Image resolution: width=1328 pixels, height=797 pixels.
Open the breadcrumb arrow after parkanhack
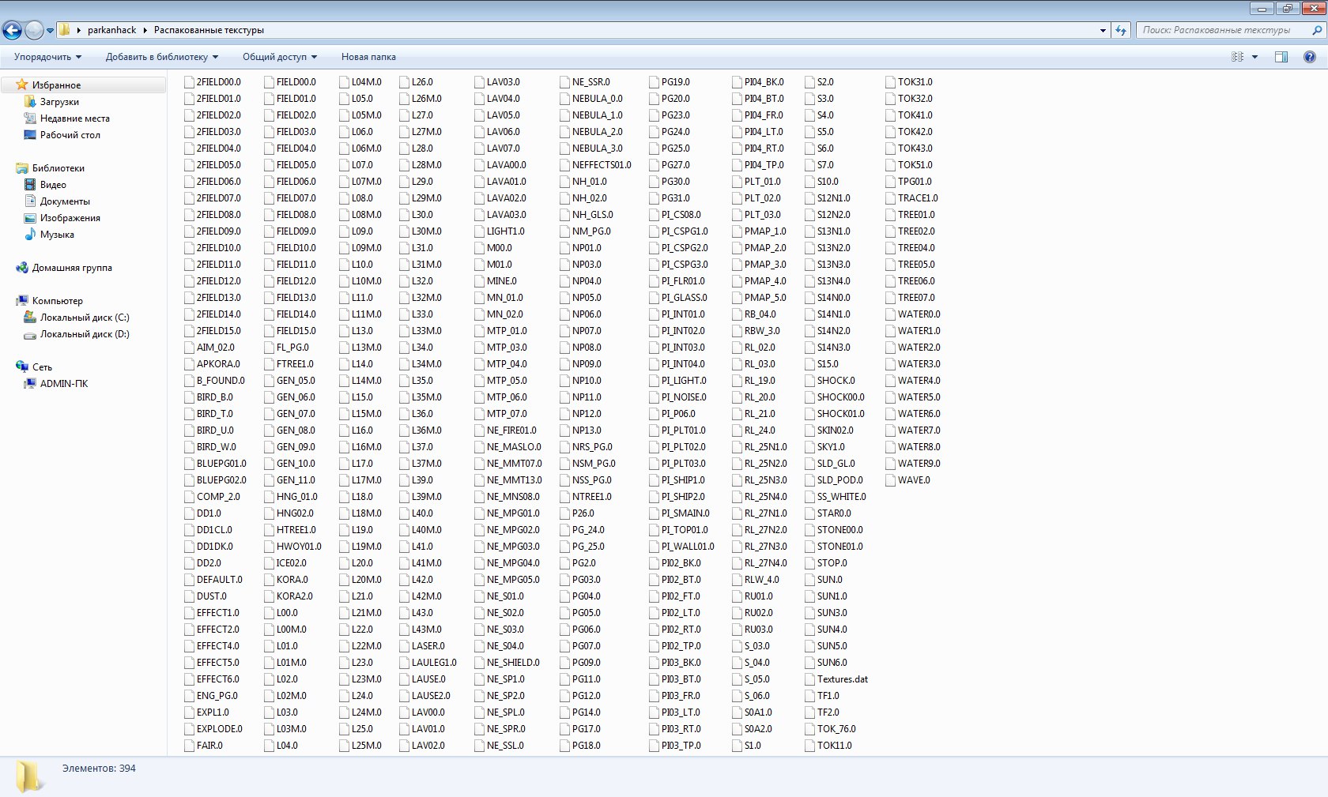click(x=145, y=30)
